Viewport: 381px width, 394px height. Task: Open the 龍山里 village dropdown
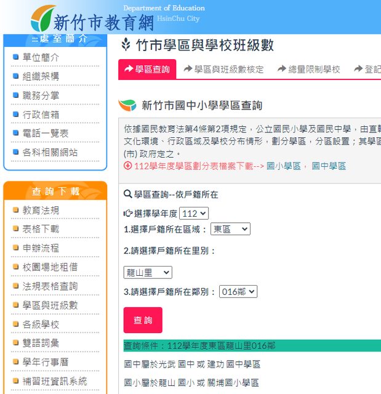[x=148, y=272]
